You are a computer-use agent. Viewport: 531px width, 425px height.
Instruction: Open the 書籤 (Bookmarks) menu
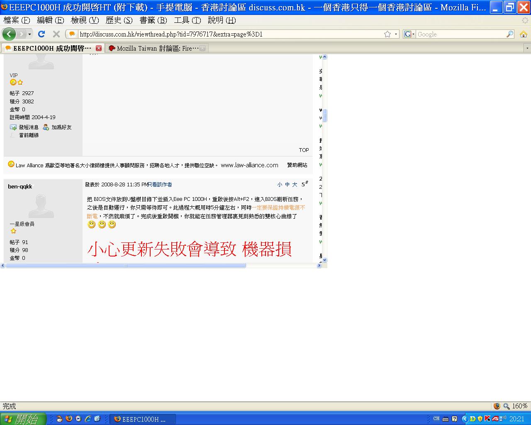pyautogui.click(x=153, y=20)
